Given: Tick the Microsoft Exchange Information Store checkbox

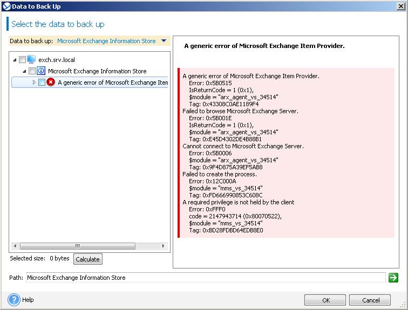Looking at the screenshot, I should coord(32,71).
